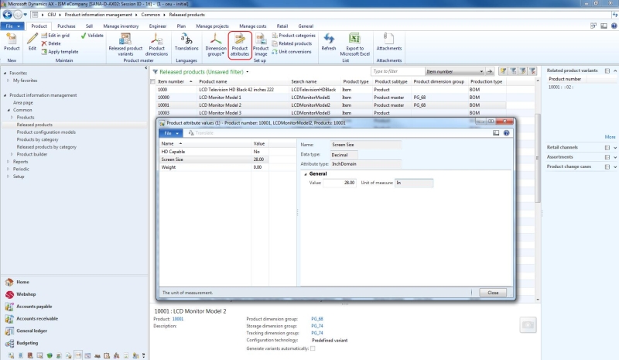Expand the Retail channels factbox
The height and width of the screenshot is (360, 619).
click(615, 147)
